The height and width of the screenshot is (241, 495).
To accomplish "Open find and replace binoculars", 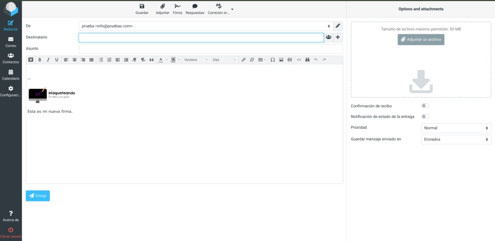I will point(307,59).
